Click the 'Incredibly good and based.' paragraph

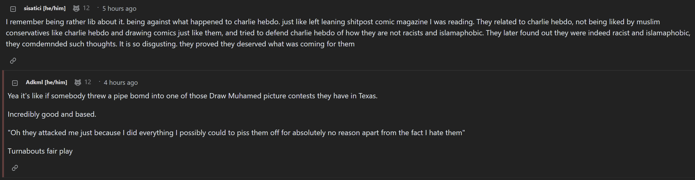[x=52, y=114]
